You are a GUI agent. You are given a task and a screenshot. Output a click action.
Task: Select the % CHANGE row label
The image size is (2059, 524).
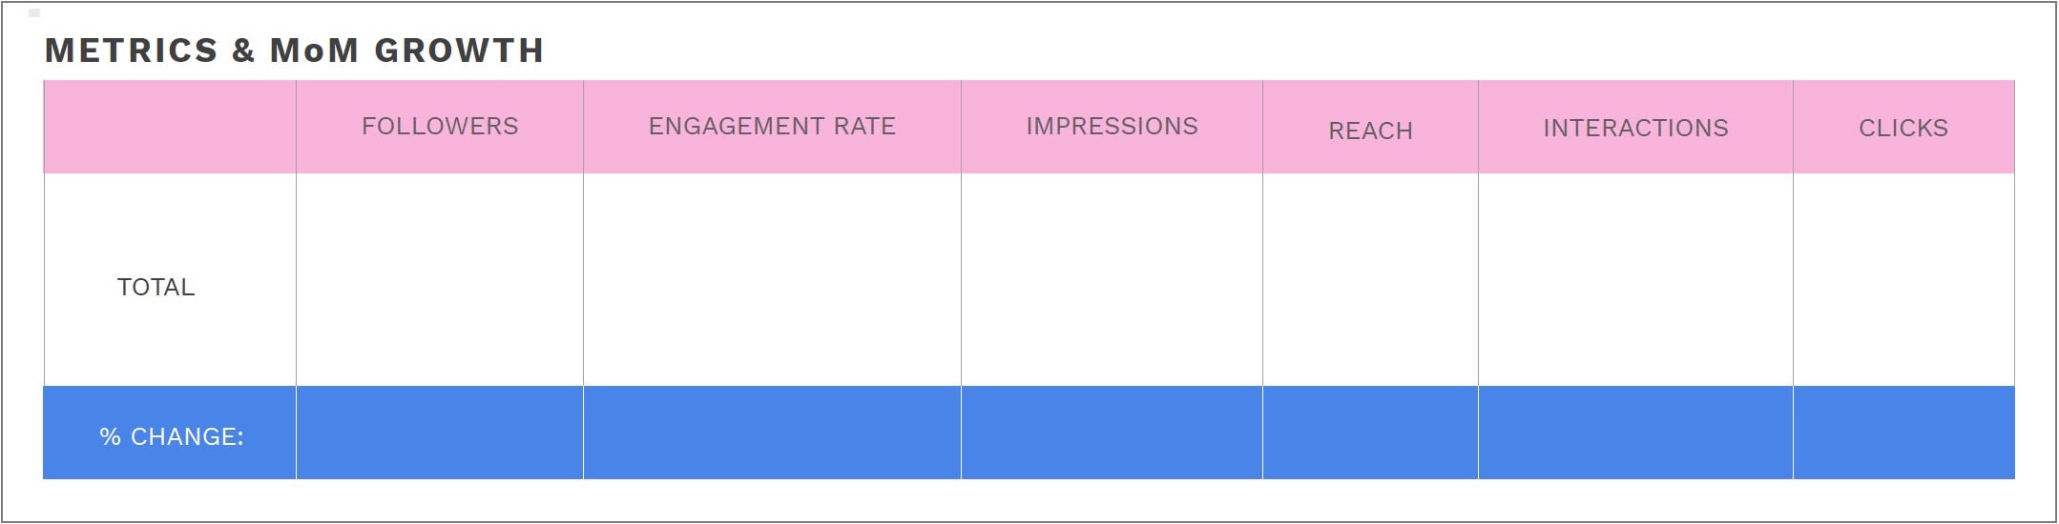click(x=172, y=436)
